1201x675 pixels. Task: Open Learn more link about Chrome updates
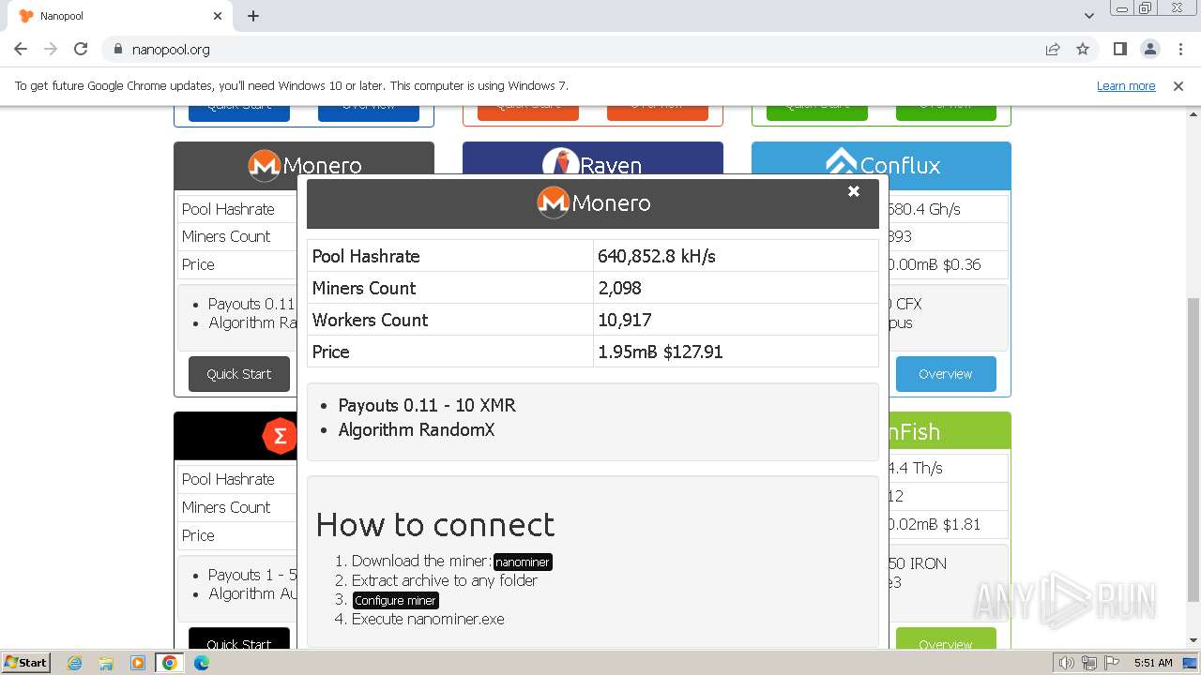(x=1126, y=85)
